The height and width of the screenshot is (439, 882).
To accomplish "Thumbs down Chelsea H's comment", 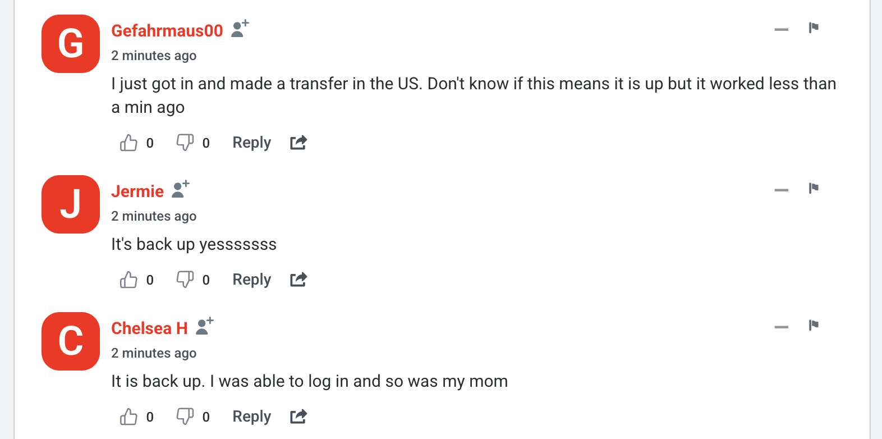I will 185,417.
